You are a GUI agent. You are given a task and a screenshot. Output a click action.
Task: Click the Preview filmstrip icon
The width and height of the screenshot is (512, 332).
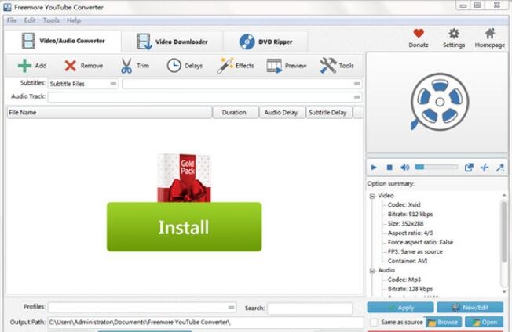[x=274, y=66]
